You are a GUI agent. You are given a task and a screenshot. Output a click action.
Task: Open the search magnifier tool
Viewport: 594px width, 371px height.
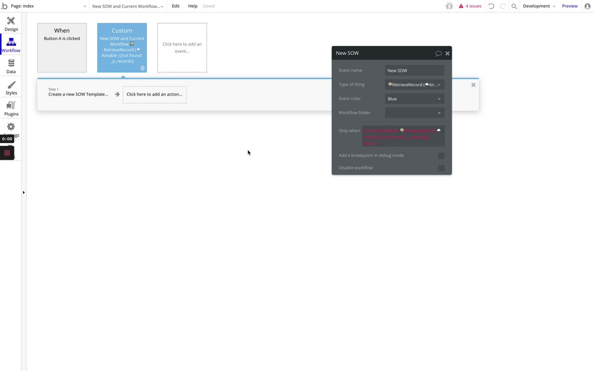tap(514, 6)
